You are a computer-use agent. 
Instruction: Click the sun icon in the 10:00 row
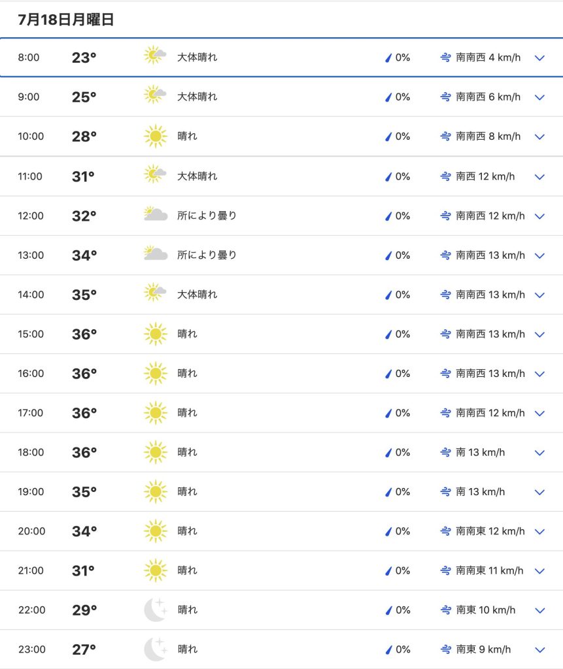[156, 136]
